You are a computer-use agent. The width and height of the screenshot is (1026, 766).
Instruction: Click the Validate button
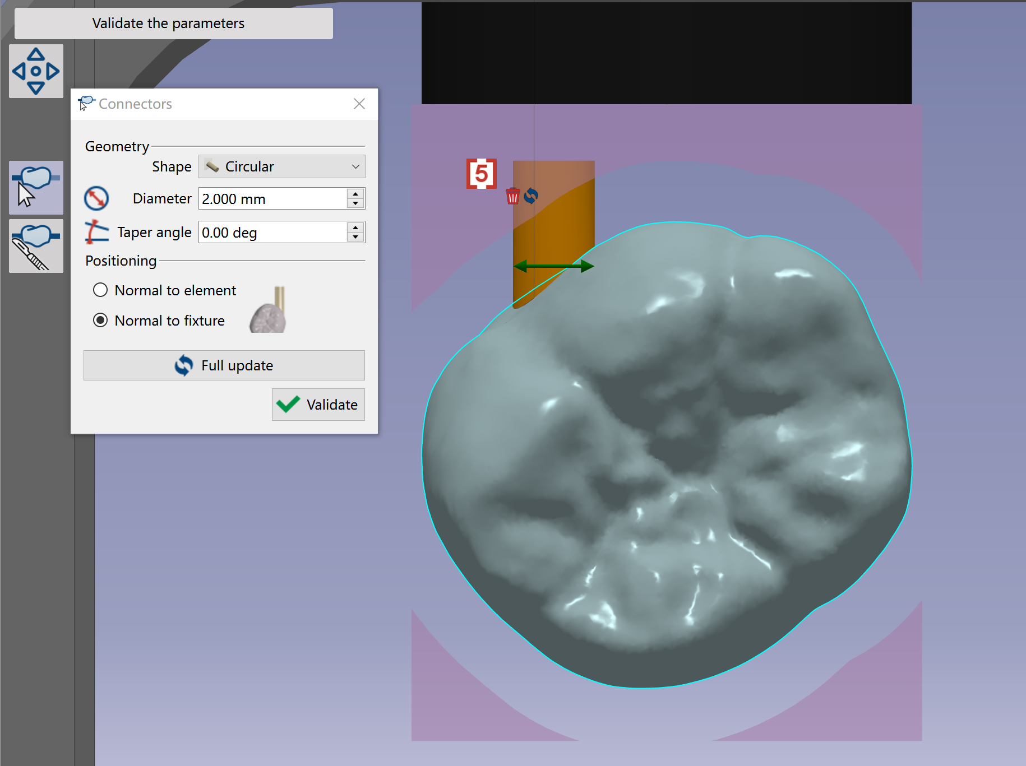pos(318,405)
